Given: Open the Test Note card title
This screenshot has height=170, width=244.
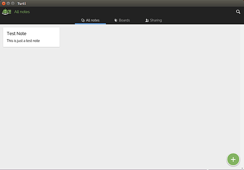Looking at the screenshot, I should (x=17, y=33).
